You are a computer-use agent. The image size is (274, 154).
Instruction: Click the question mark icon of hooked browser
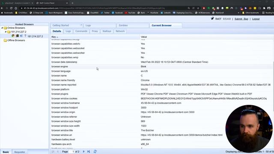pyautogui.click(x=25, y=36)
